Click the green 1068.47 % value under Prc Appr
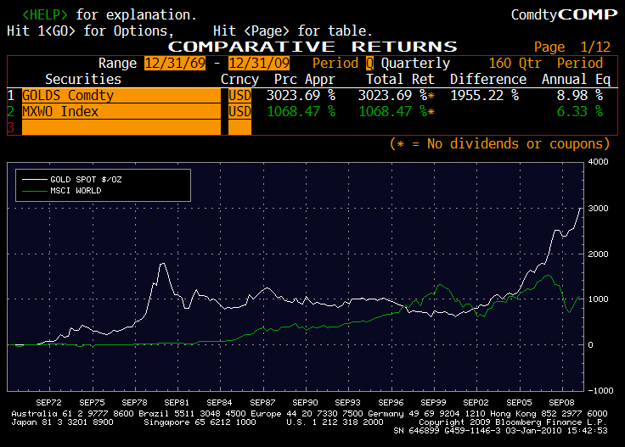This screenshot has width=625, height=447. pos(301,111)
